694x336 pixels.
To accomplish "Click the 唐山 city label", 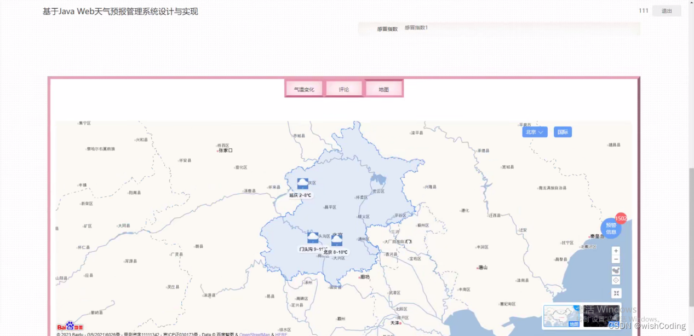I will 482,268.
